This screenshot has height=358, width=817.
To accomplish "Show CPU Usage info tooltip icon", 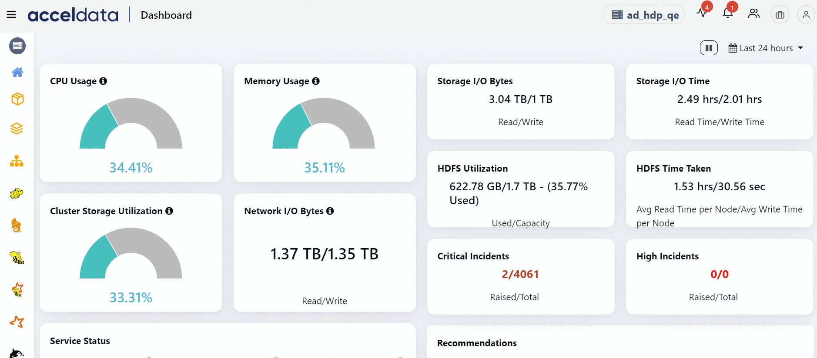I will 103,81.
